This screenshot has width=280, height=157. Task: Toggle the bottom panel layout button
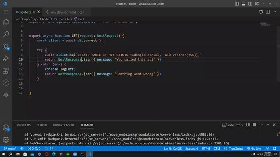(243, 4)
